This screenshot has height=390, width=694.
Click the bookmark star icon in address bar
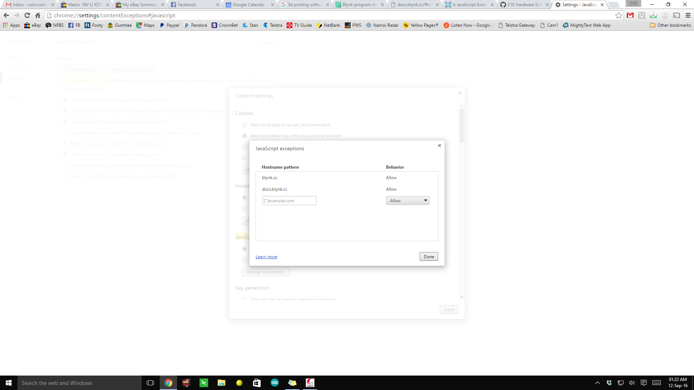pos(618,16)
